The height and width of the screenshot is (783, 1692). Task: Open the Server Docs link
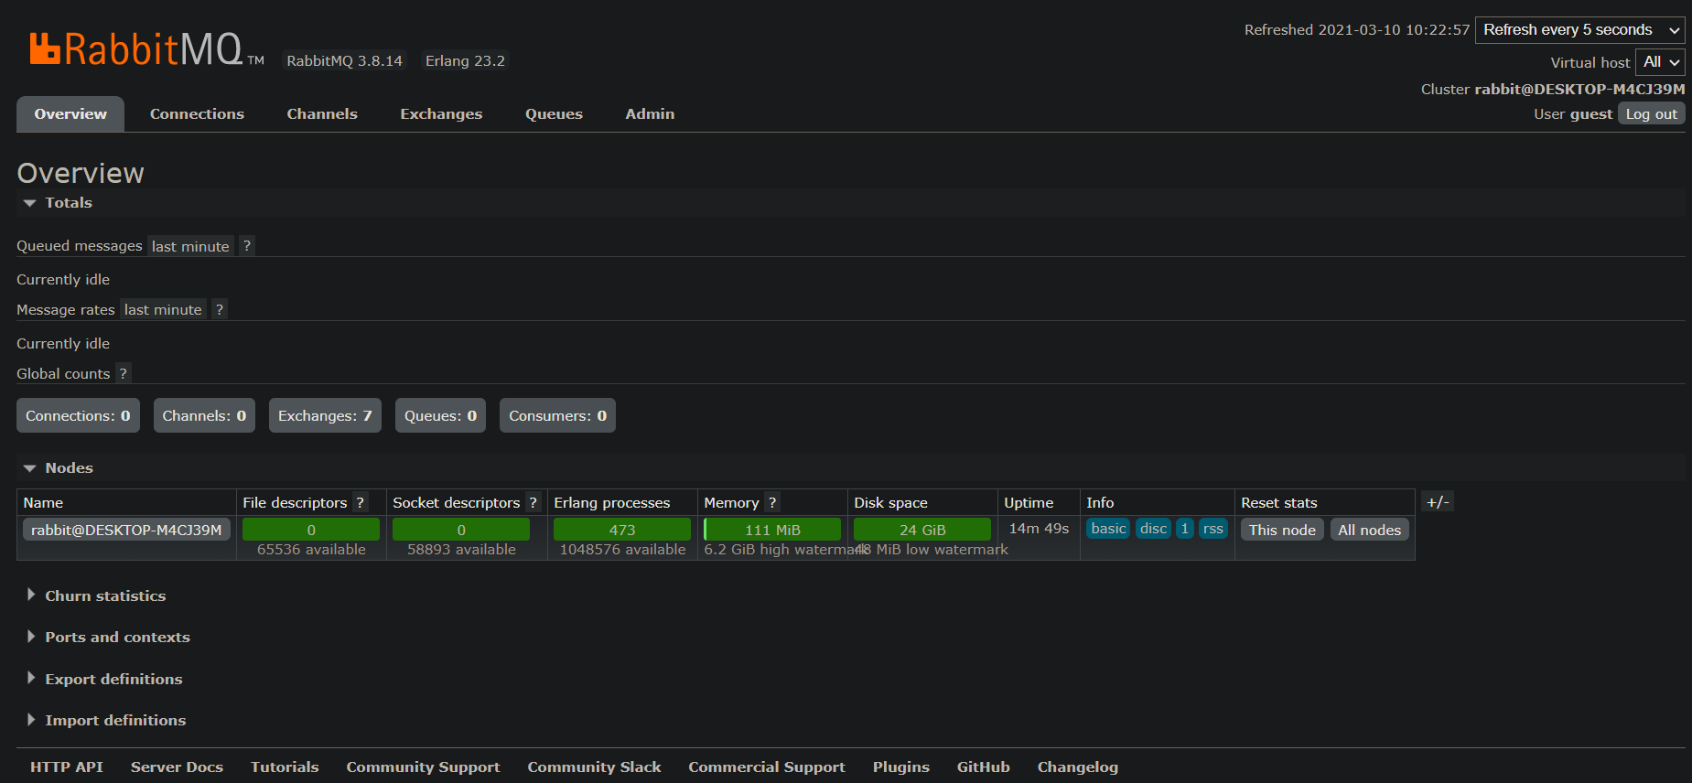coord(177,767)
